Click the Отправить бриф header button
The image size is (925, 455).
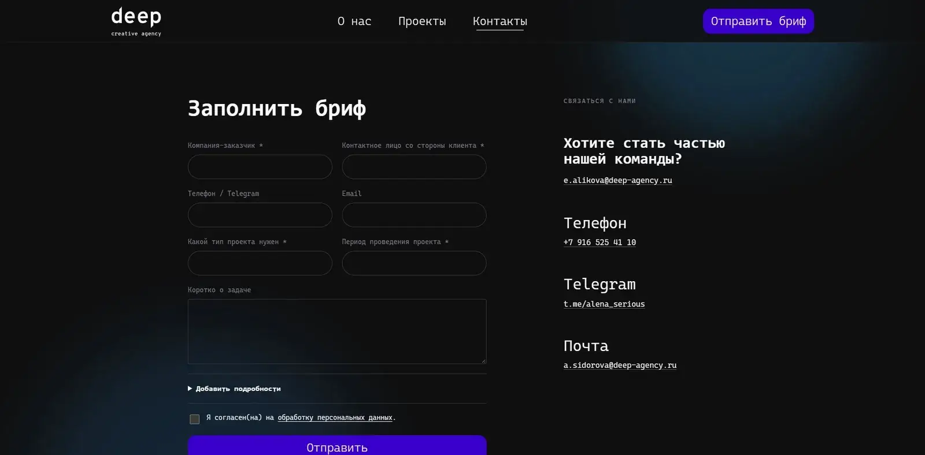758,21
